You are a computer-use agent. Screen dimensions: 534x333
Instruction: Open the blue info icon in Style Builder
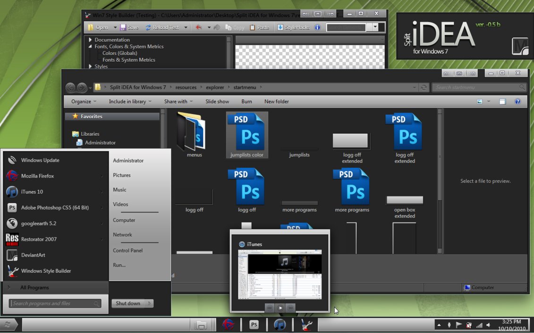[317, 27]
